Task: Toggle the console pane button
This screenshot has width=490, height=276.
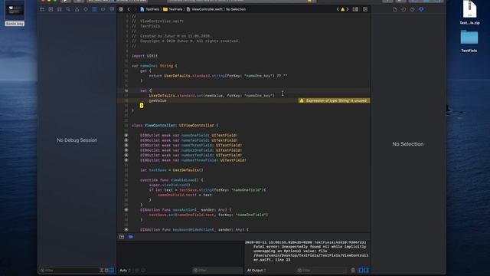Action: [366, 270]
